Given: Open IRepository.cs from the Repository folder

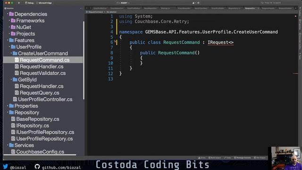Looking at the screenshot, I should tap(33, 126).
